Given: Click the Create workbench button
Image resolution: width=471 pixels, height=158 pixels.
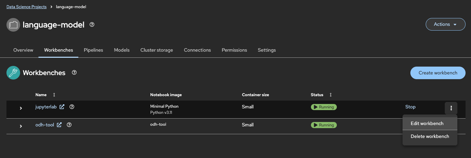Looking at the screenshot, I should pos(438,73).
